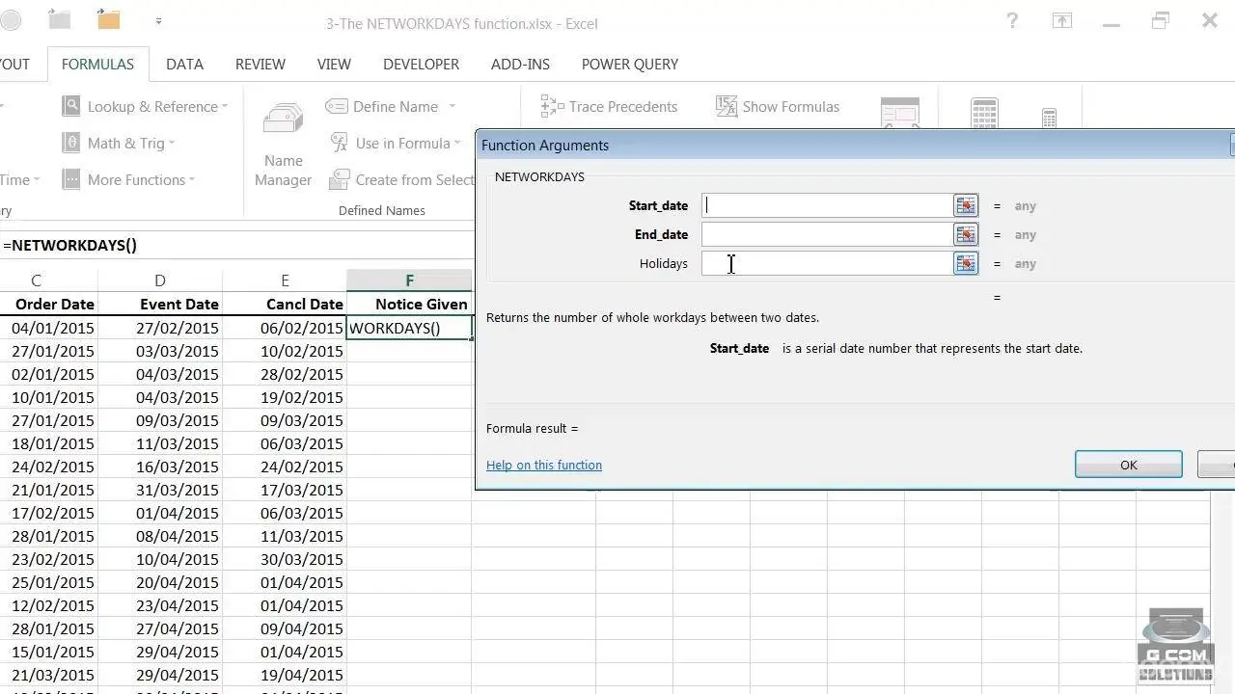
Task: Select Order Date cell 17/02/2015
Action: pos(48,513)
